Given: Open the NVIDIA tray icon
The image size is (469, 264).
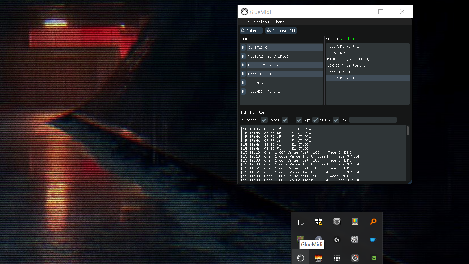Looking at the screenshot, I should pyautogui.click(x=373, y=258).
